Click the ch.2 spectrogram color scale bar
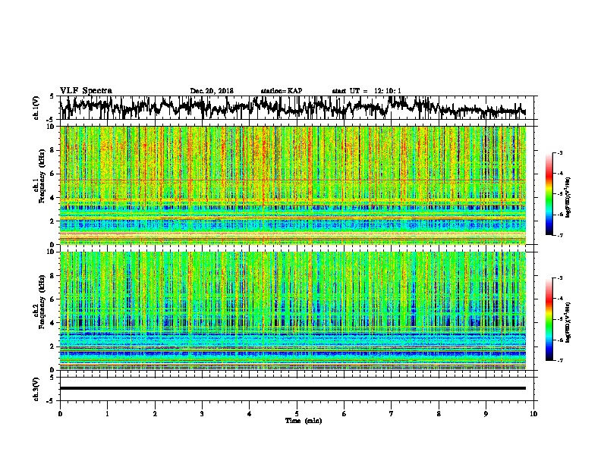Viewport: 601px width, 464px height. [549, 319]
